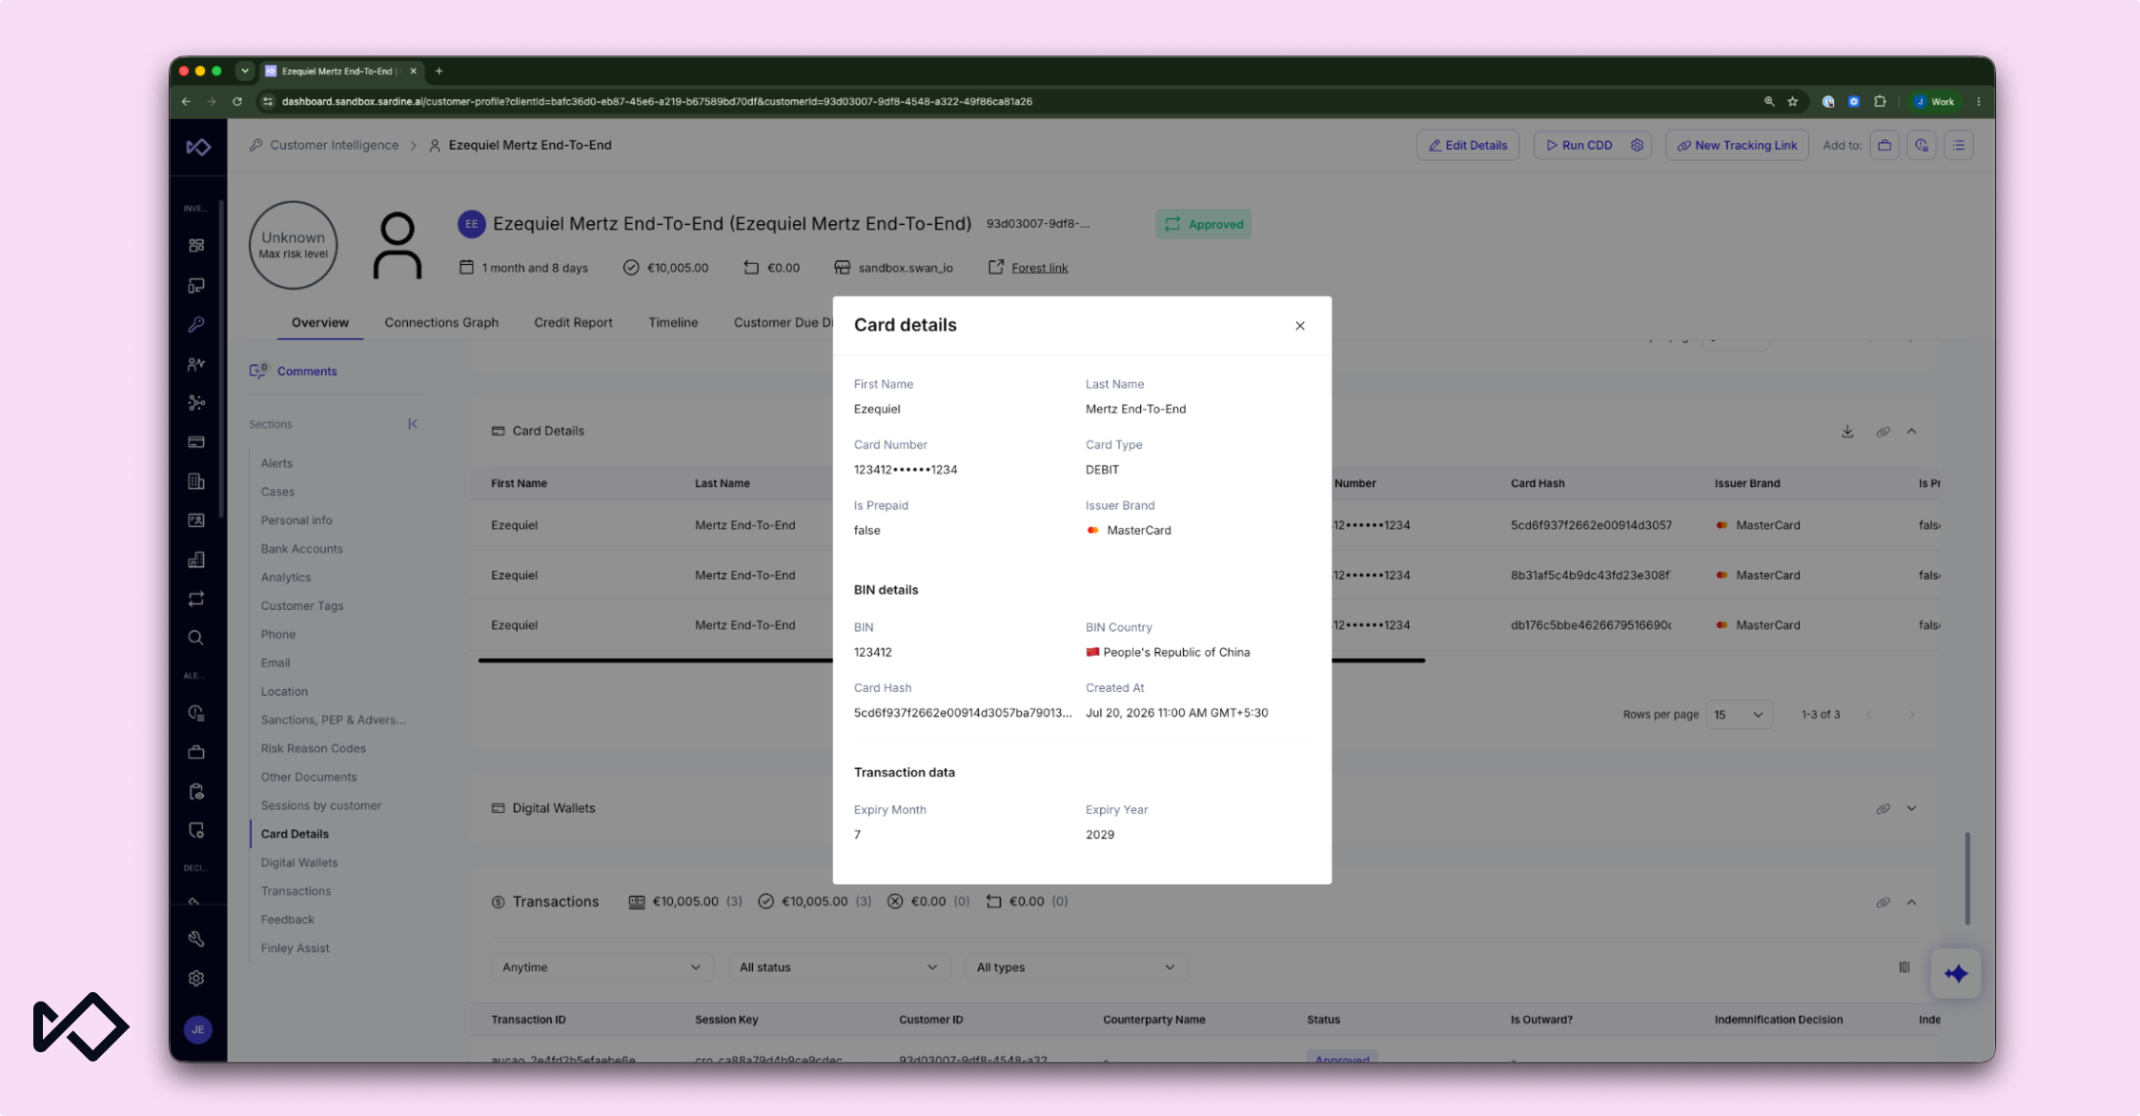Expand the Digital Wallets section
Viewport: 2140px width, 1116px height.
[x=1911, y=809]
